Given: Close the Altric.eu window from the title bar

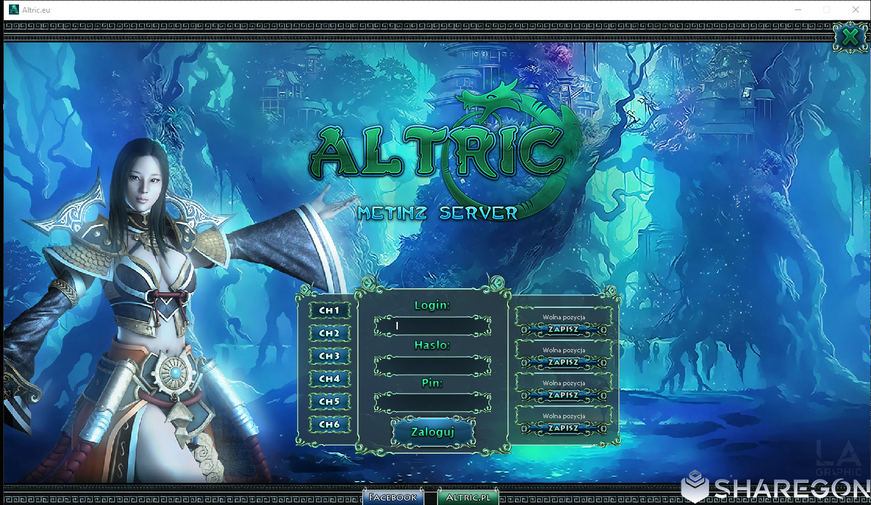Looking at the screenshot, I should 855,10.
